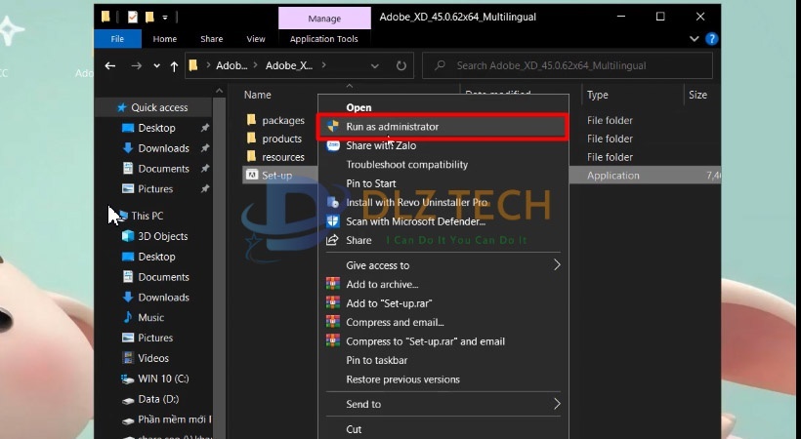Screen dimensions: 801x439
Task: Click the Microsoft Defender shield icon
Action: click(333, 221)
